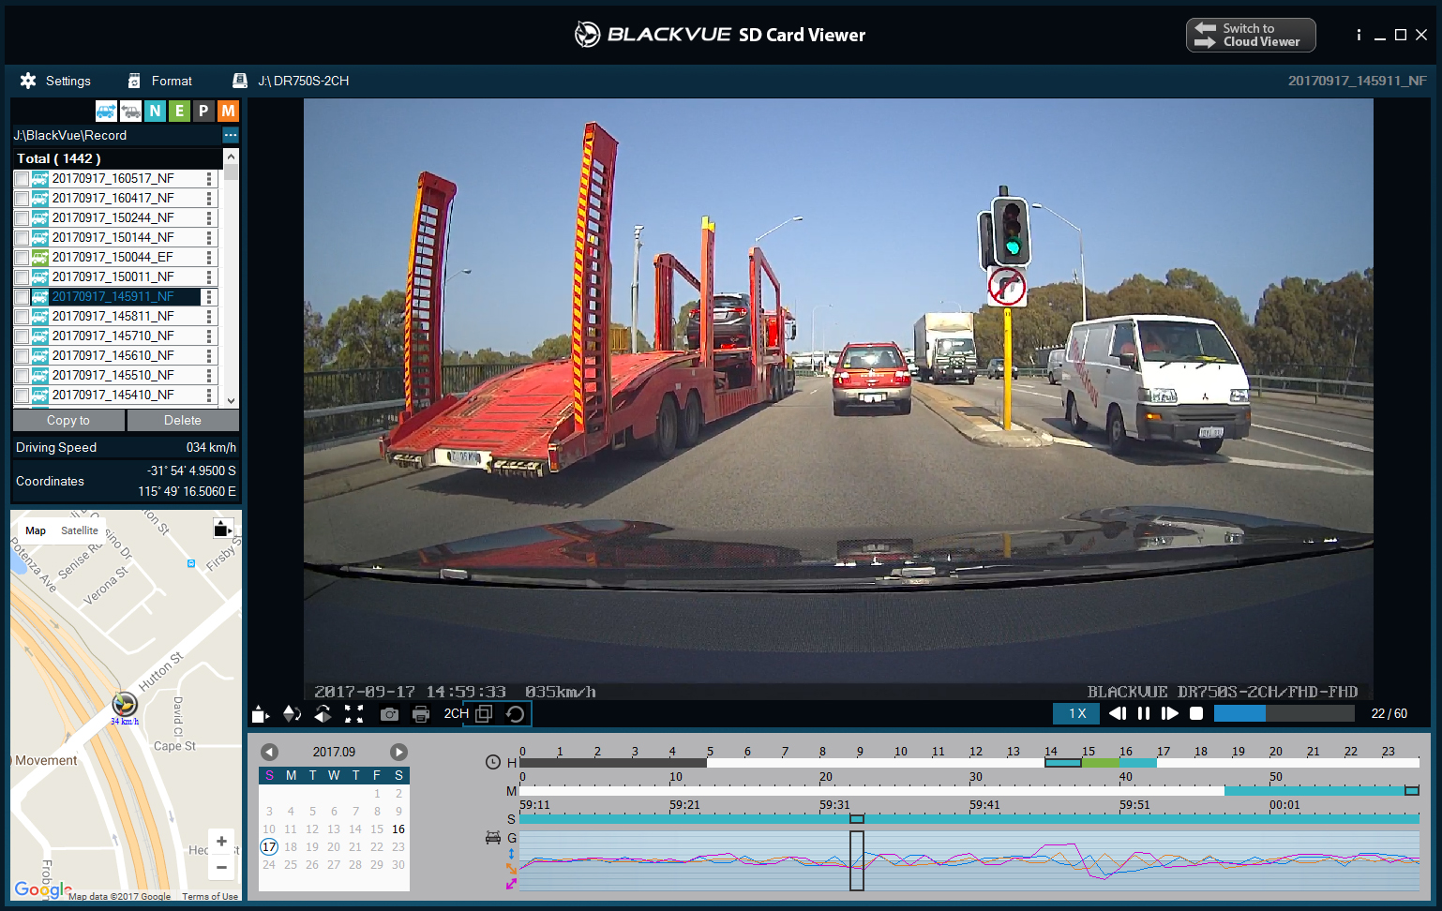
Task: Click the rear camera filter car icon
Action: coord(130,112)
